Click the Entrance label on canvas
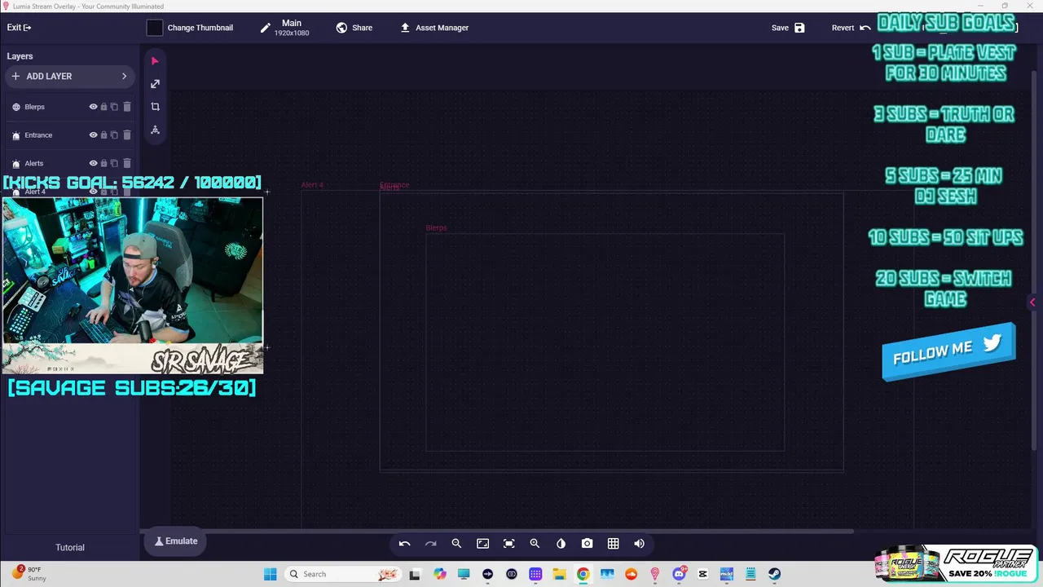This screenshot has width=1043, height=587. click(x=394, y=185)
